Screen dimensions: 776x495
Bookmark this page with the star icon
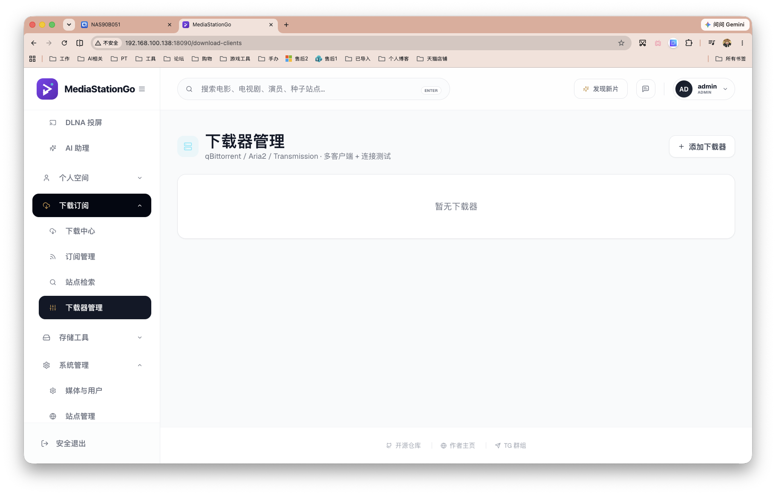(x=621, y=43)
